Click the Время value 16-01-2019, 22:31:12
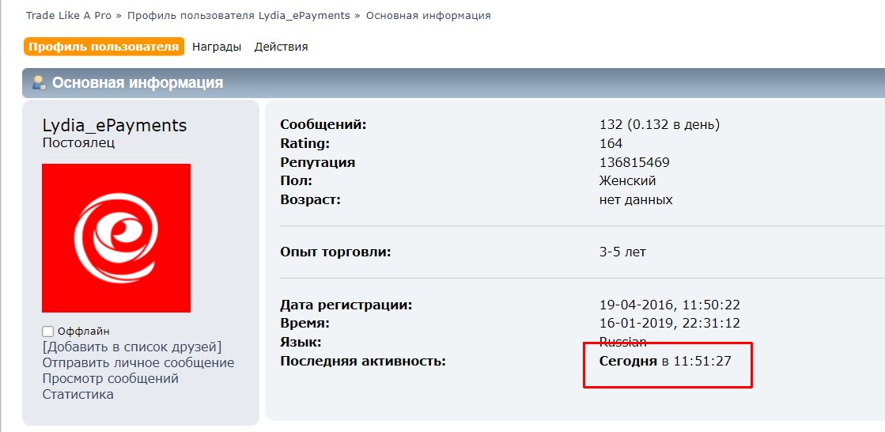The image size is (885, 432). [669, 324]
